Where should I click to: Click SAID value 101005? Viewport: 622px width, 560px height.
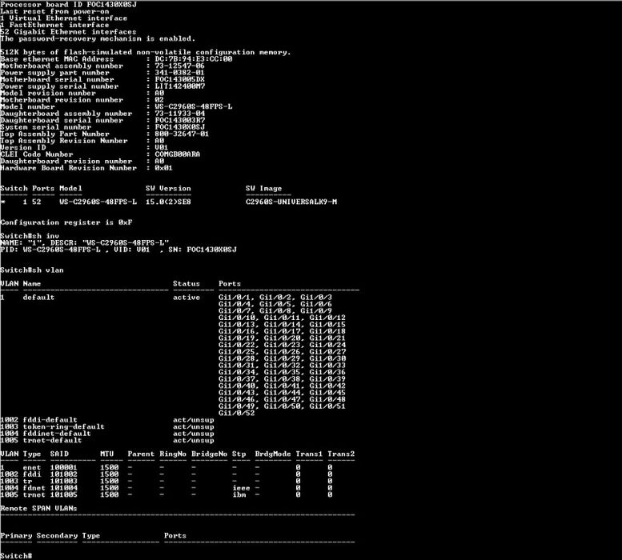64,494
